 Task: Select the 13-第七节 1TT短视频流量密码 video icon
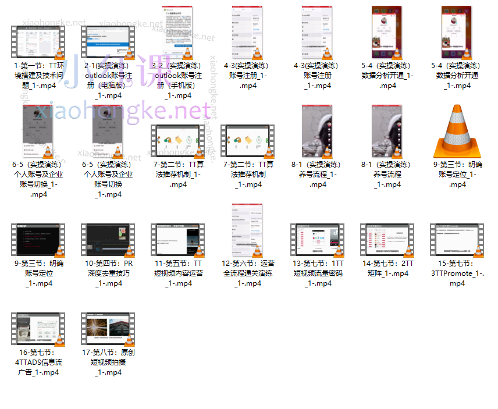tap(318, 239)
